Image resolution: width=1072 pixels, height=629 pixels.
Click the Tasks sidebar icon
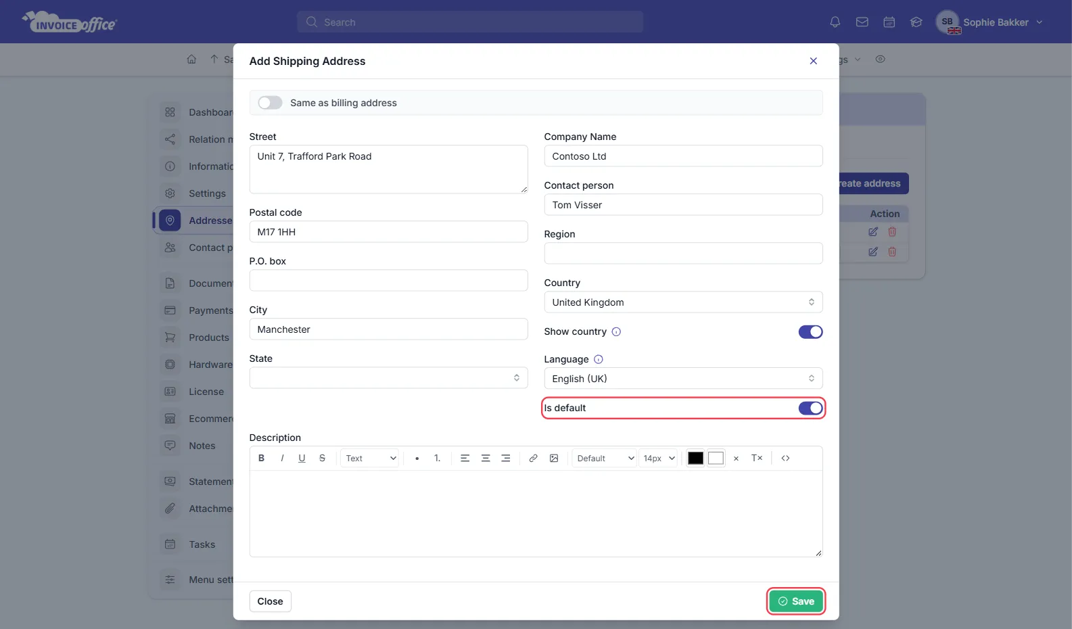pyautogui.click(x=170, y=544)
